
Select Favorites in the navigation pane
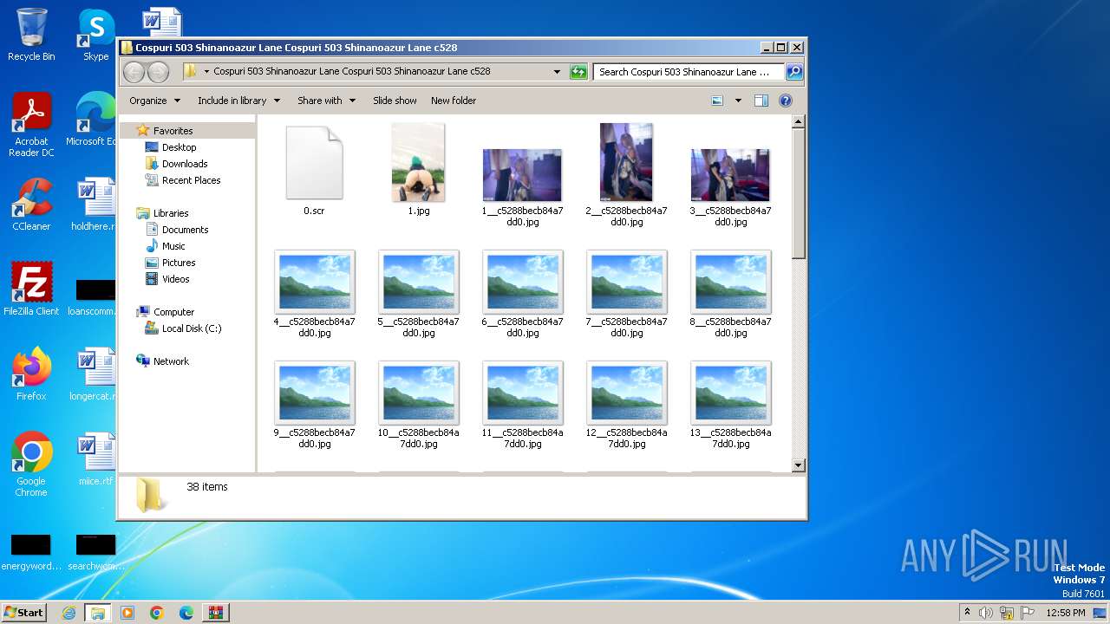pos(173,131)
